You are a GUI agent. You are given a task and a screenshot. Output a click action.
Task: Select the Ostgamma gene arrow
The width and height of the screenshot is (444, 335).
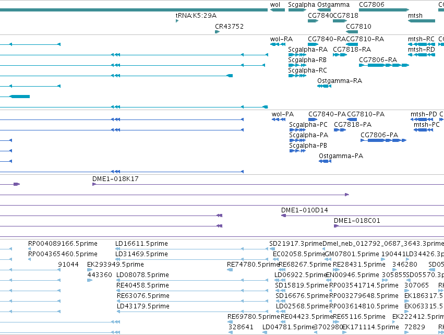pyautogui.click(x=324, y=10)
